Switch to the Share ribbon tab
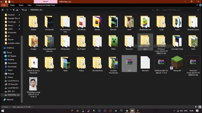The image size is (202, 113). [21, 5]
